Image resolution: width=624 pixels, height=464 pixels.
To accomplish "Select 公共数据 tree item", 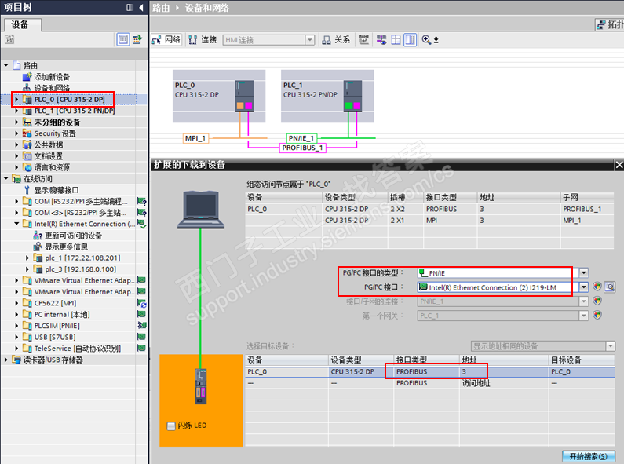I will pyautogui.click(x=48, y=144).
